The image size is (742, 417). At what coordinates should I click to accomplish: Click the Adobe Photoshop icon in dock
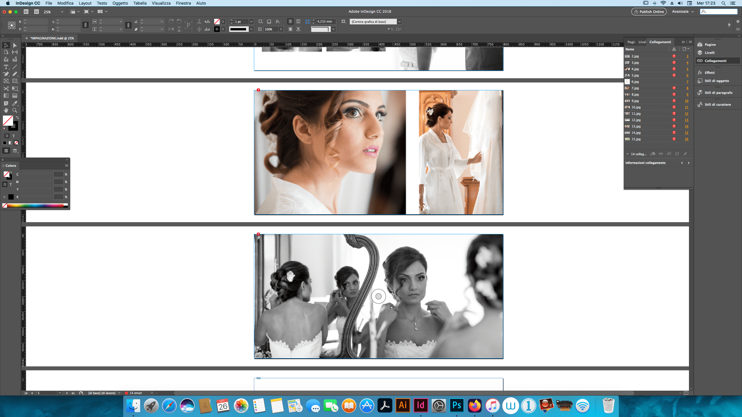457,405
